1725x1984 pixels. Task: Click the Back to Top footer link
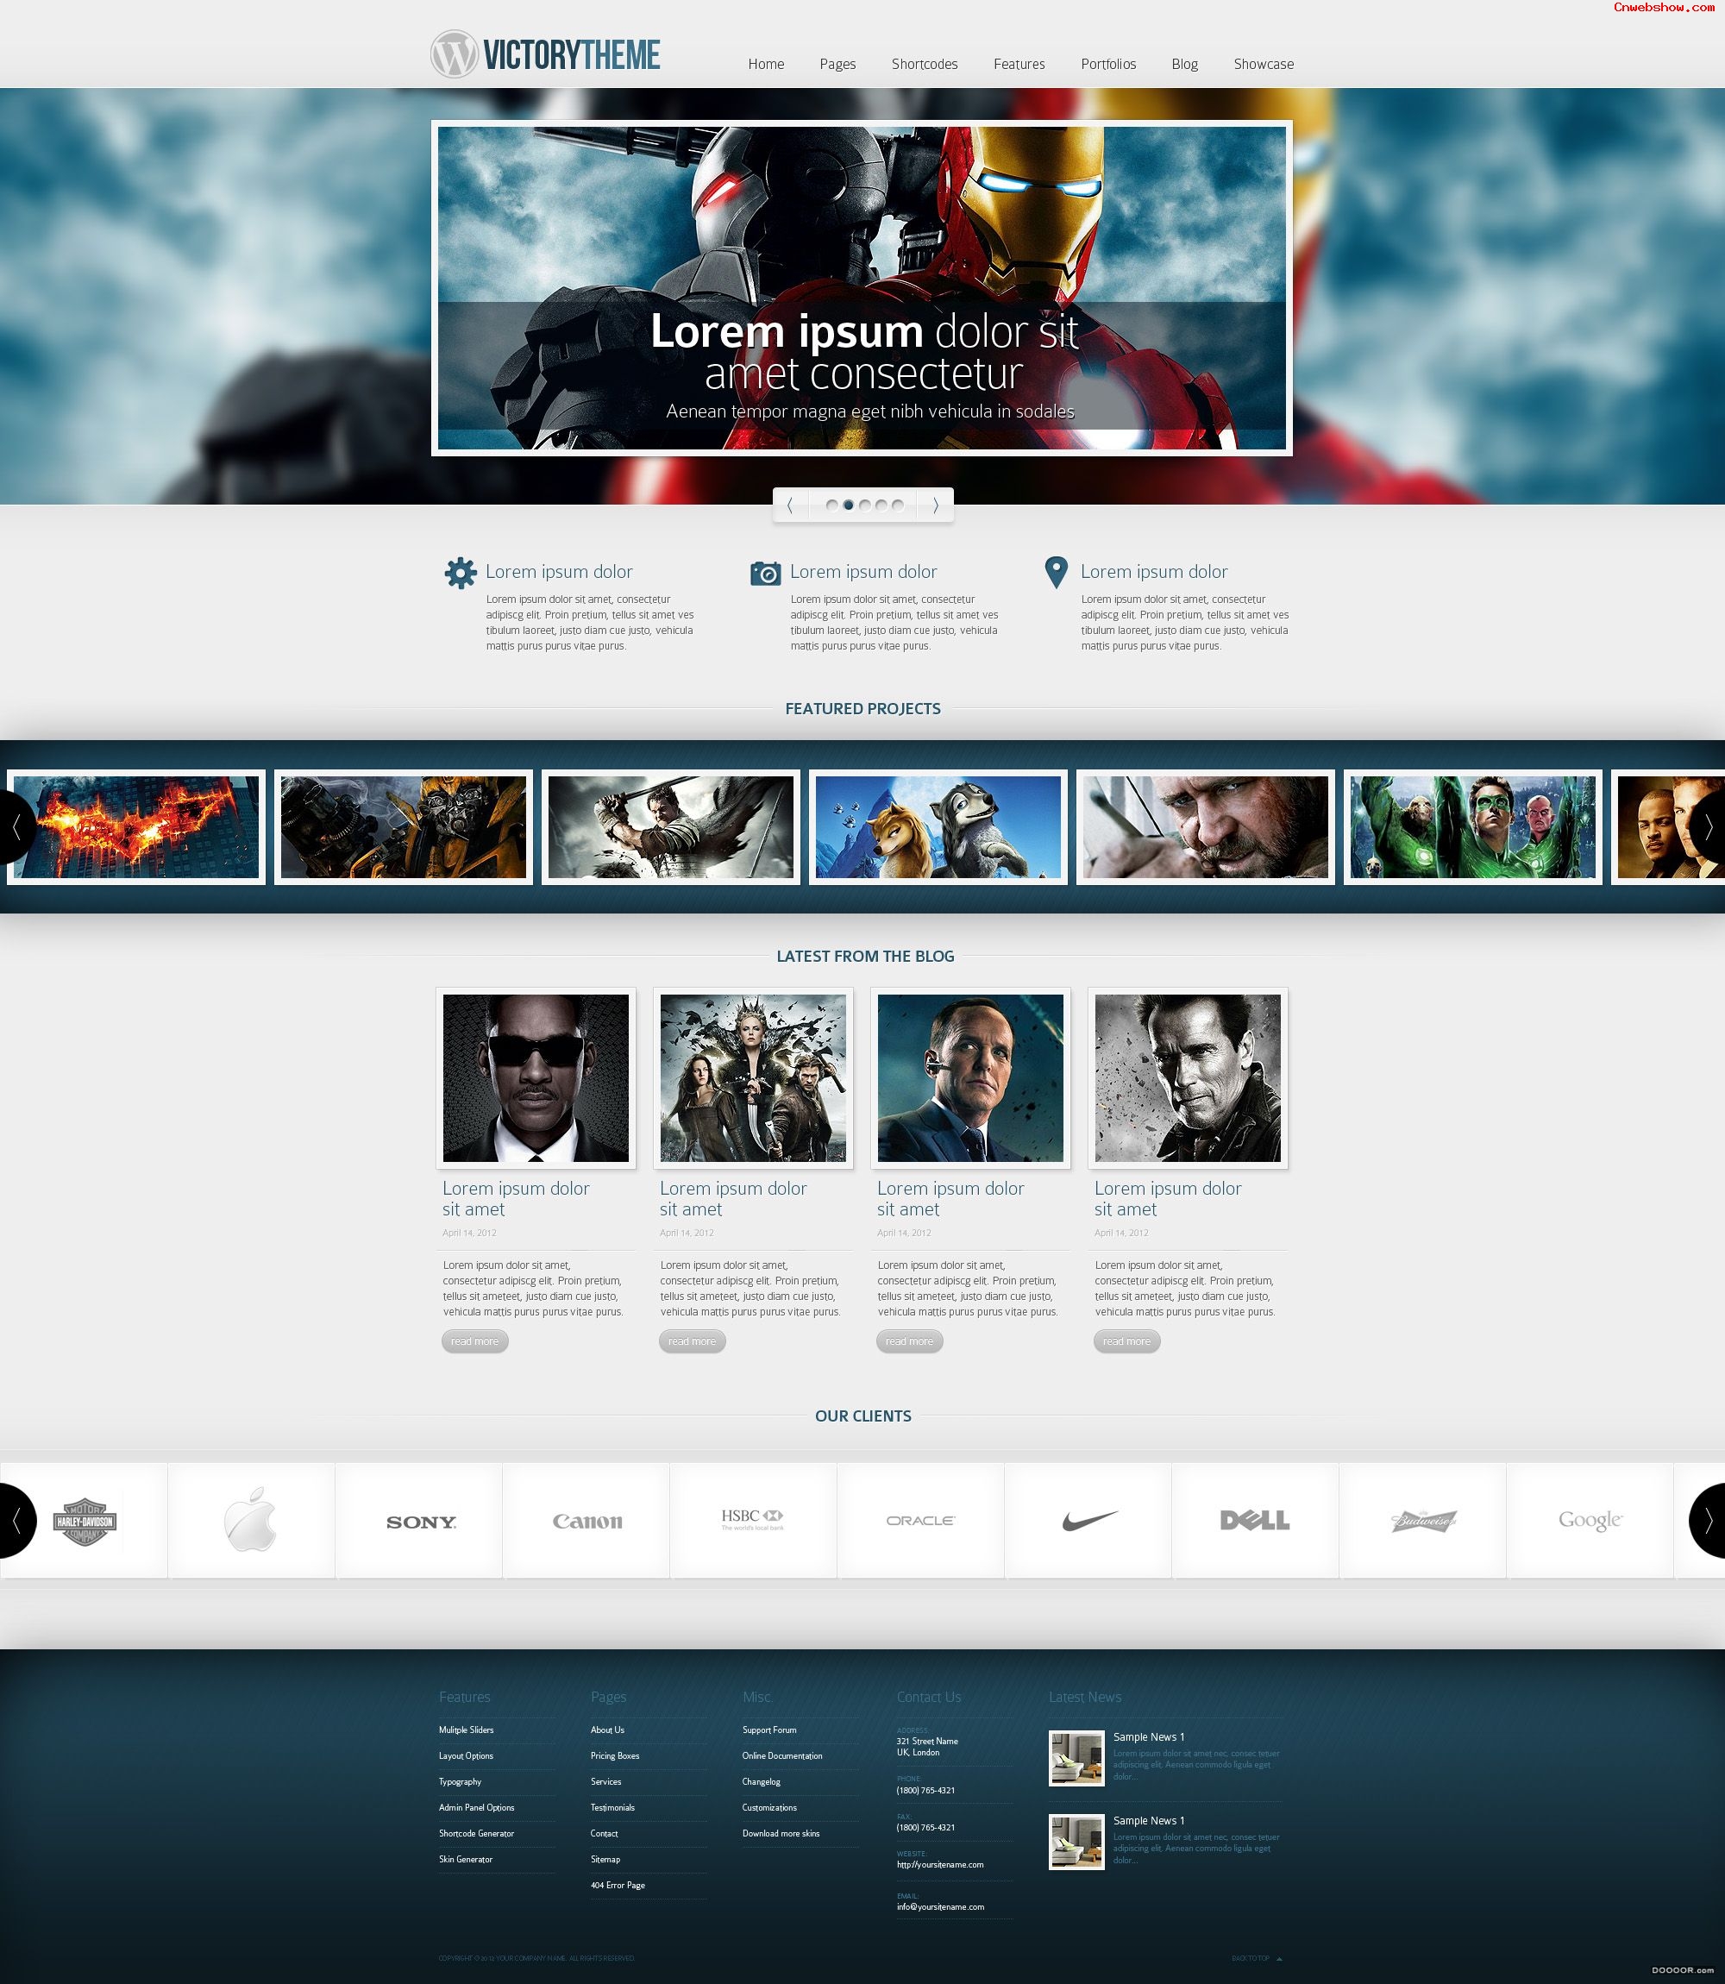tap(1256, 1958)
